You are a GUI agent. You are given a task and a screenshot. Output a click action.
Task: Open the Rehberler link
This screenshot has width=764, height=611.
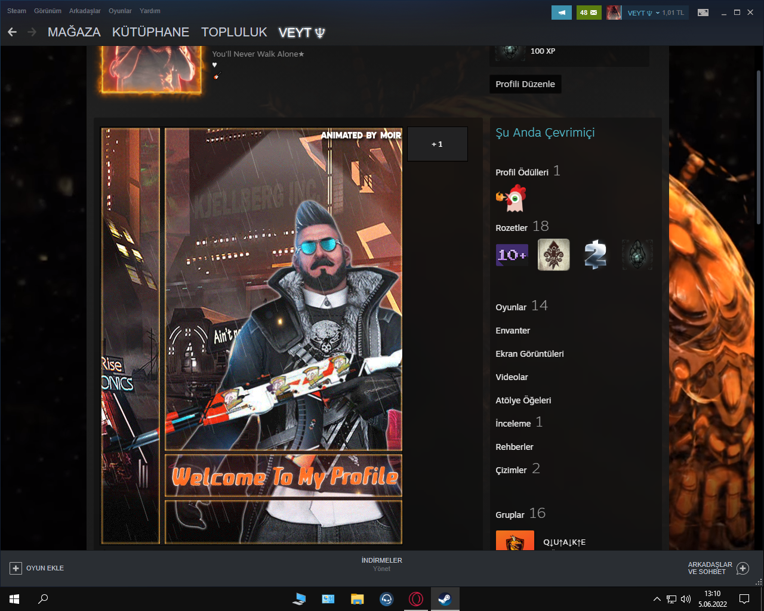tap(515, 447)
